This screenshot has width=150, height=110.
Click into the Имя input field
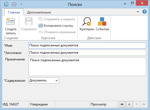click(x=87, y=46)
